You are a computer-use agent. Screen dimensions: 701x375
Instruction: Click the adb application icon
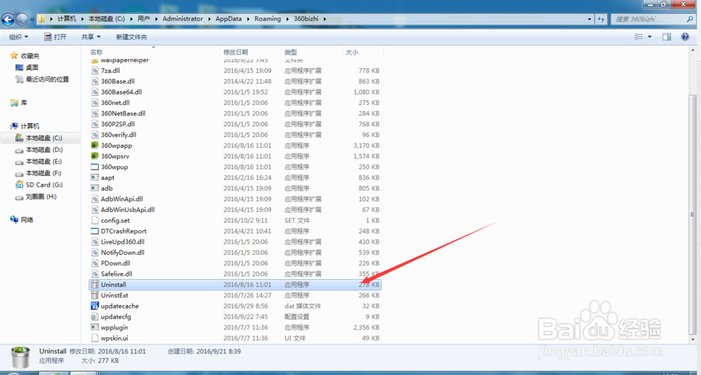click(x=95, y=188)
